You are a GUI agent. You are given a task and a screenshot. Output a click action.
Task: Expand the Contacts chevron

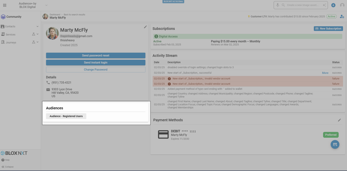(x=37, y=27)
